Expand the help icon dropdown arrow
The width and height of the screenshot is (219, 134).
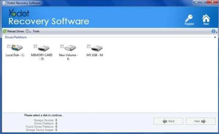(x=216, y=32)
